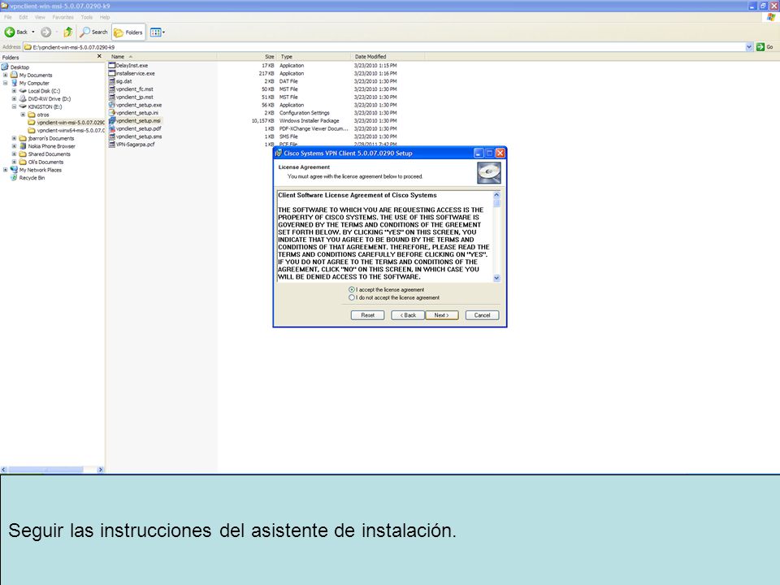Click the installservice.exe file icon
This screenshot has height=585, width=780.
pos(112,73)
